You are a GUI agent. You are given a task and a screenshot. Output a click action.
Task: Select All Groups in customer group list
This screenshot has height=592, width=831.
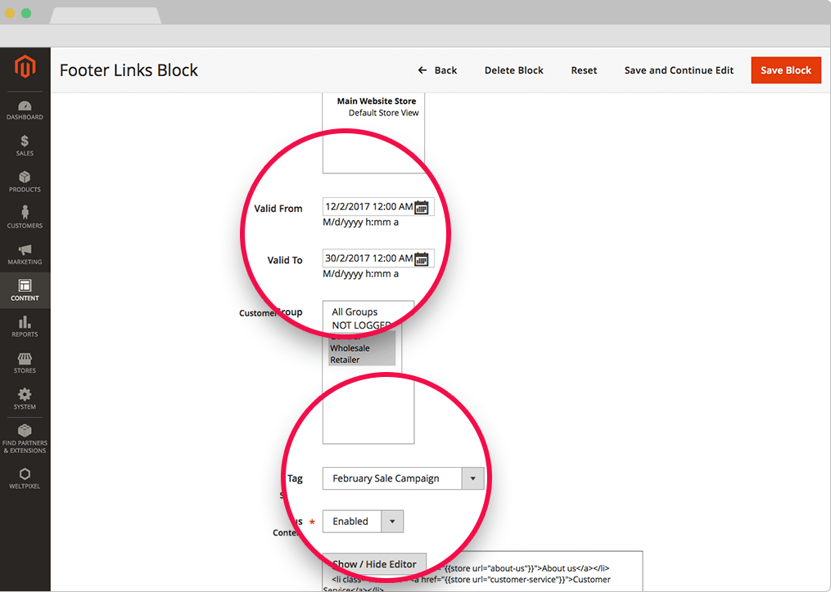coord(355,312)
